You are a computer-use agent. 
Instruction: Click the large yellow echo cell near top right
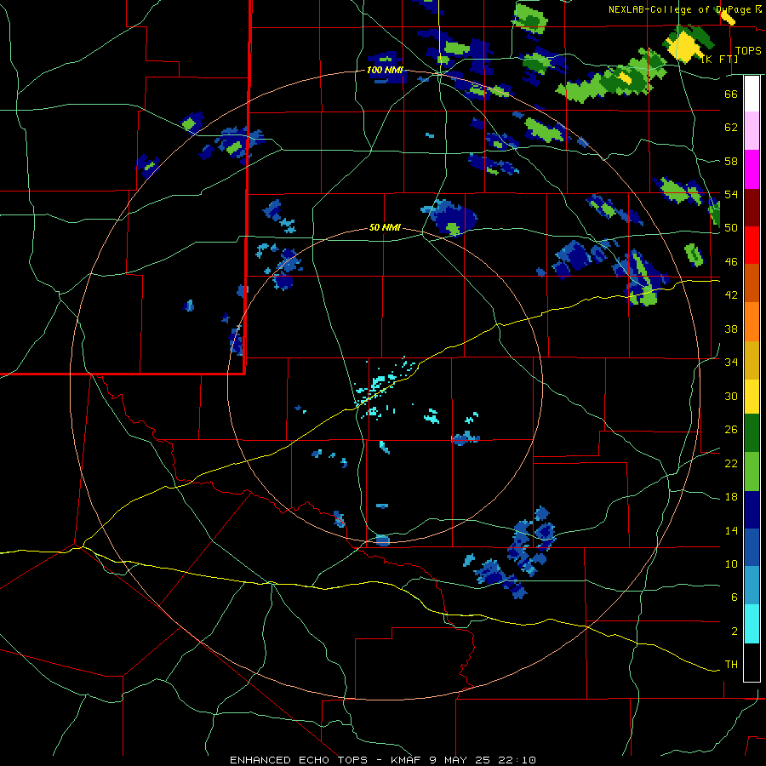(685, 46)
